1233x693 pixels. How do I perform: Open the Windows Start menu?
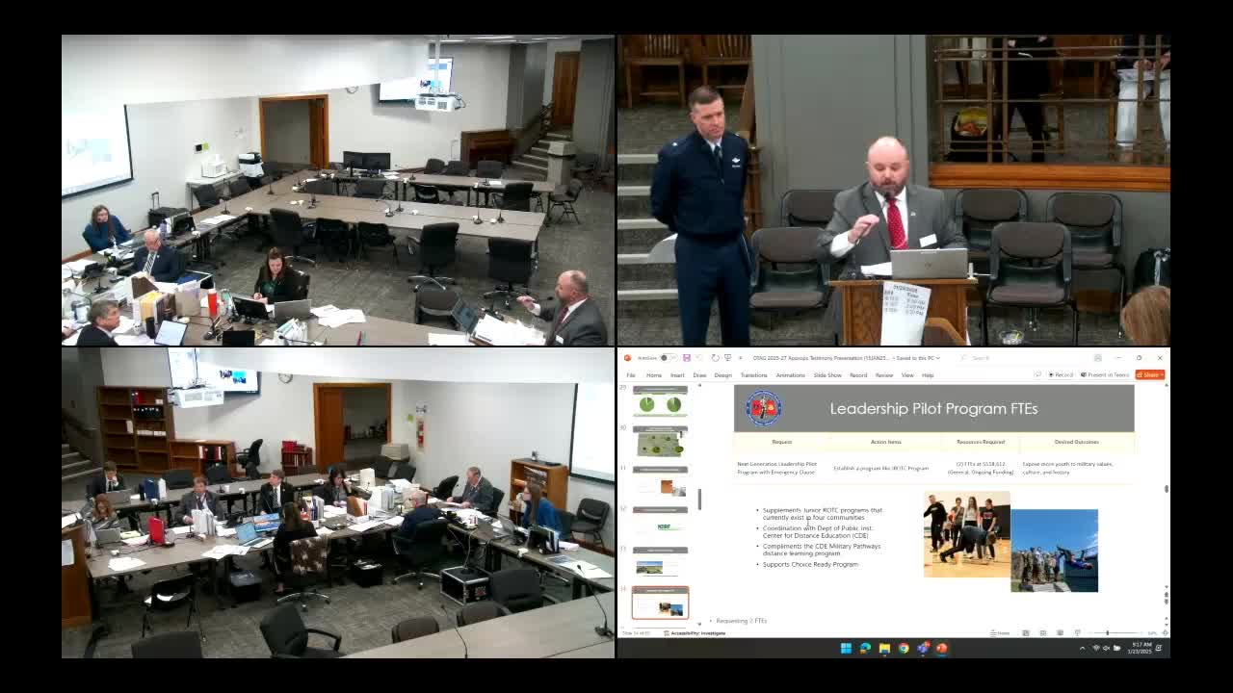tap(846, 648)
